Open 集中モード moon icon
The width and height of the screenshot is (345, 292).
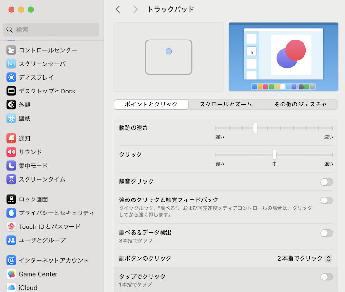point(12,166)
